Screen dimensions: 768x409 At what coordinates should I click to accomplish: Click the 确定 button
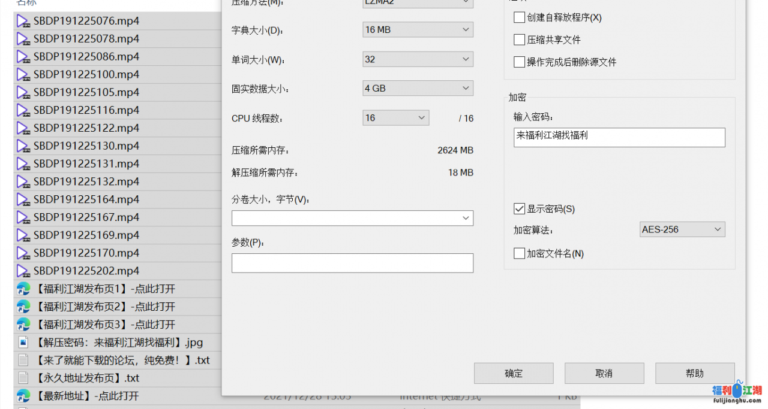(514, 373)
